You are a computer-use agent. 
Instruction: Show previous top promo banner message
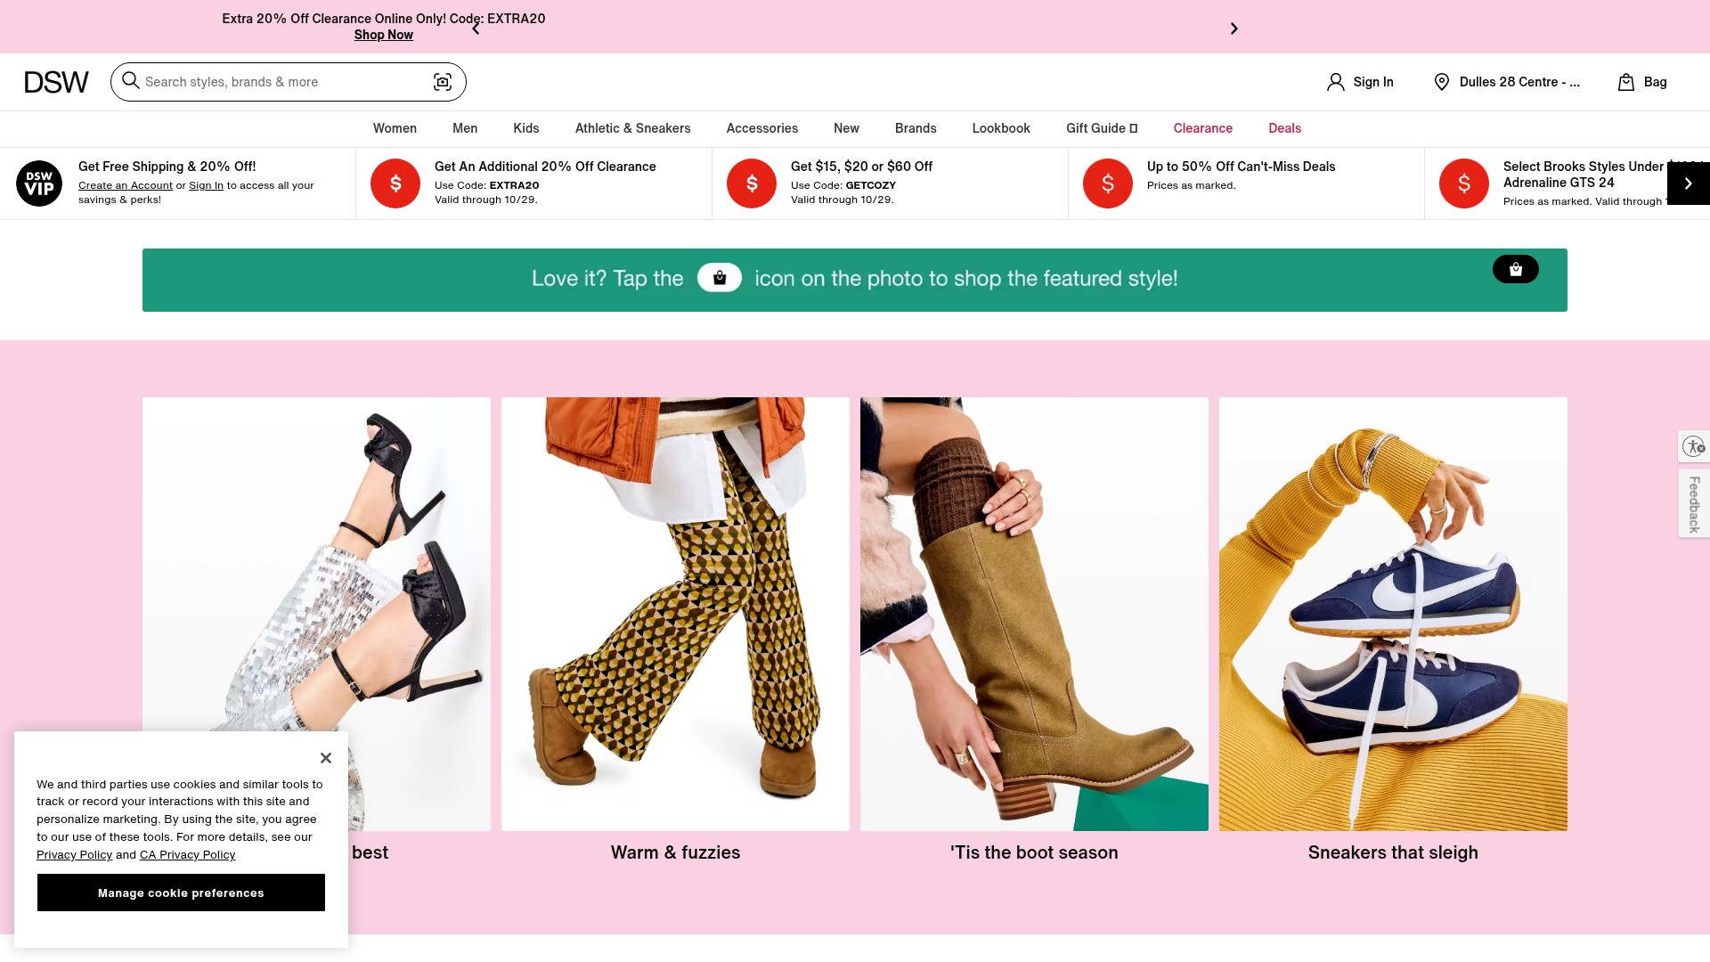476,29
